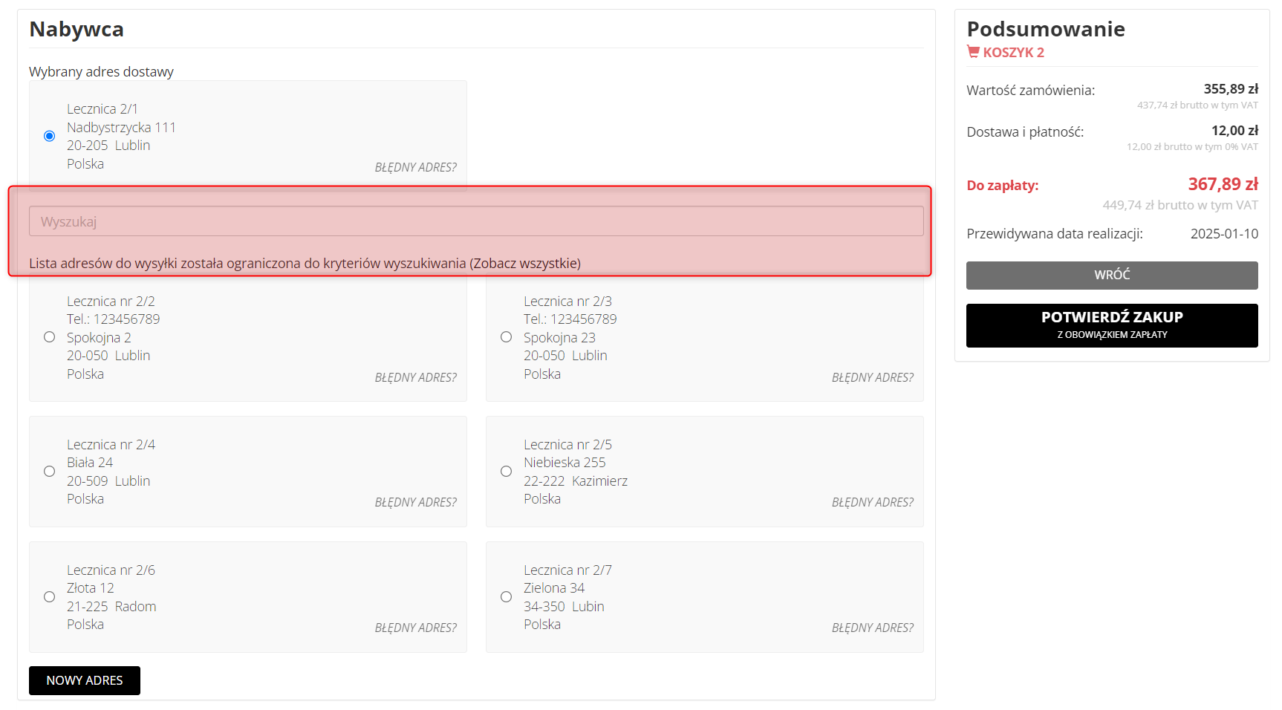The image size is (1282, 710).
Task: Select the Lecznica 2/1 Nadbystrzycka address radio
Action: coord(49,136)
